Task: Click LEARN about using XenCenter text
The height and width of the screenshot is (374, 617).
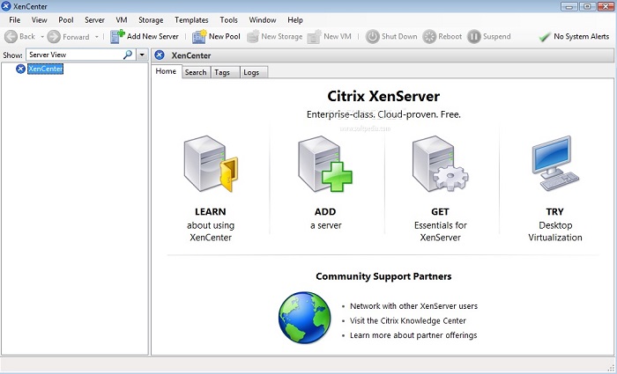Action: click(x=211, y=224)
